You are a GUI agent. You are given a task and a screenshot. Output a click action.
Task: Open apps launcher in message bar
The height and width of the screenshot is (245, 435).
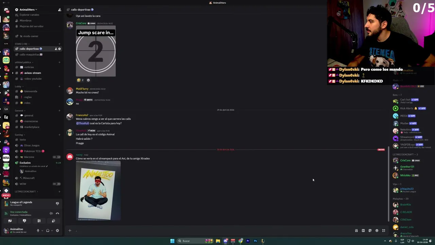(384, 231)
